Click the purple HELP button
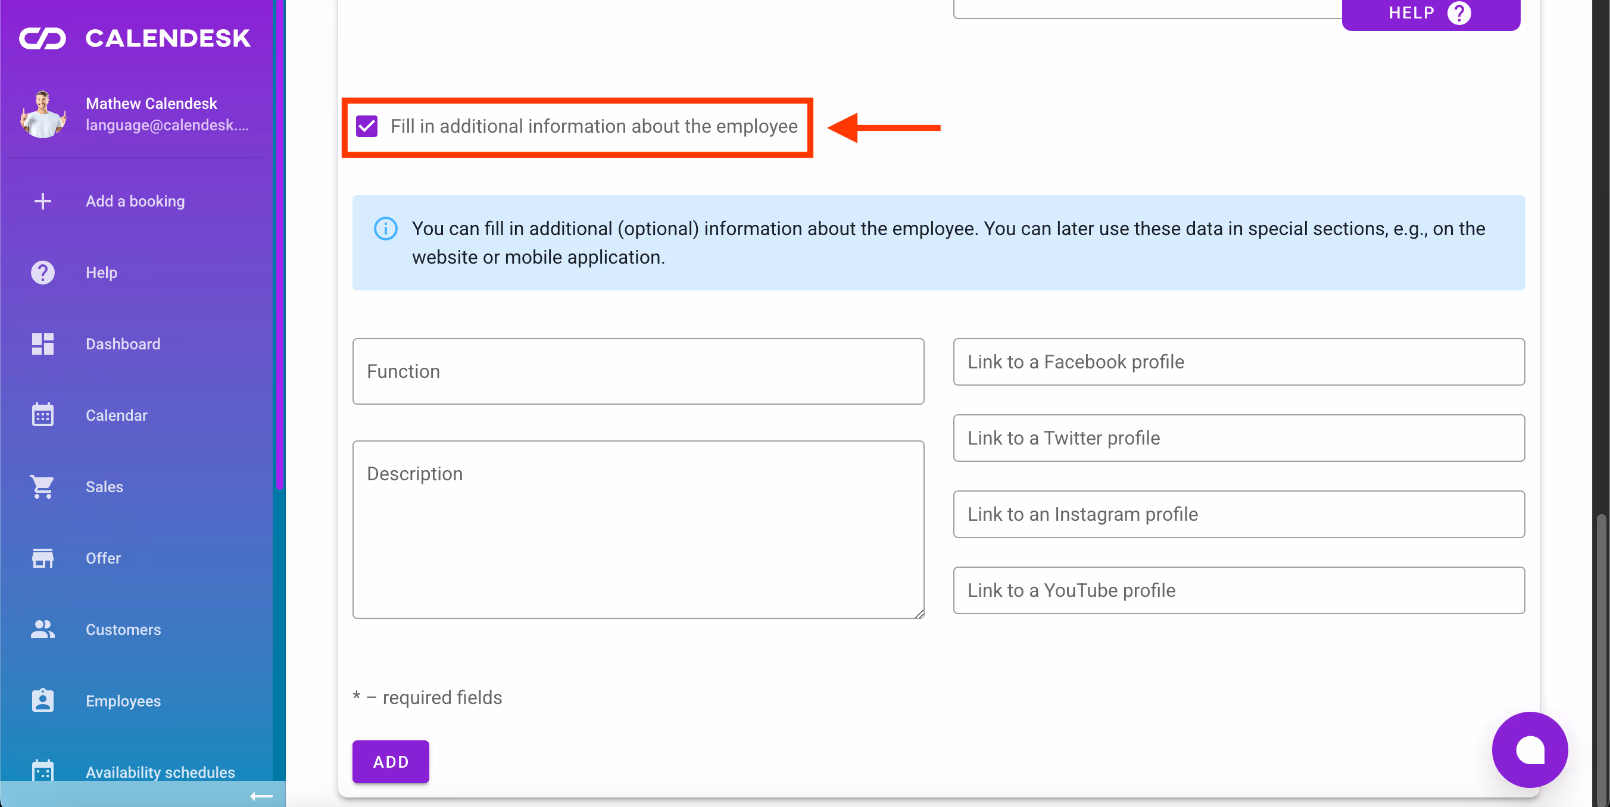The image size is (1610, 807). point(1430,13)
